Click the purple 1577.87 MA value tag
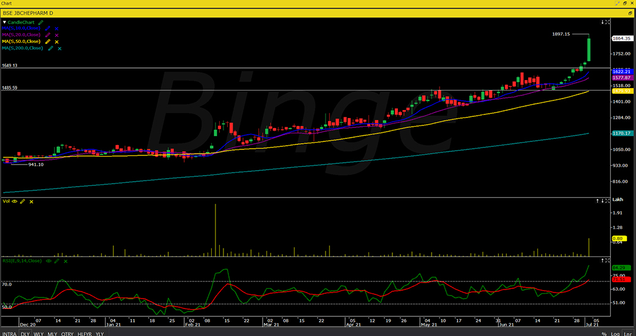Image resolution: width=636 pixels, height=336 pixels. click(622, 77)
